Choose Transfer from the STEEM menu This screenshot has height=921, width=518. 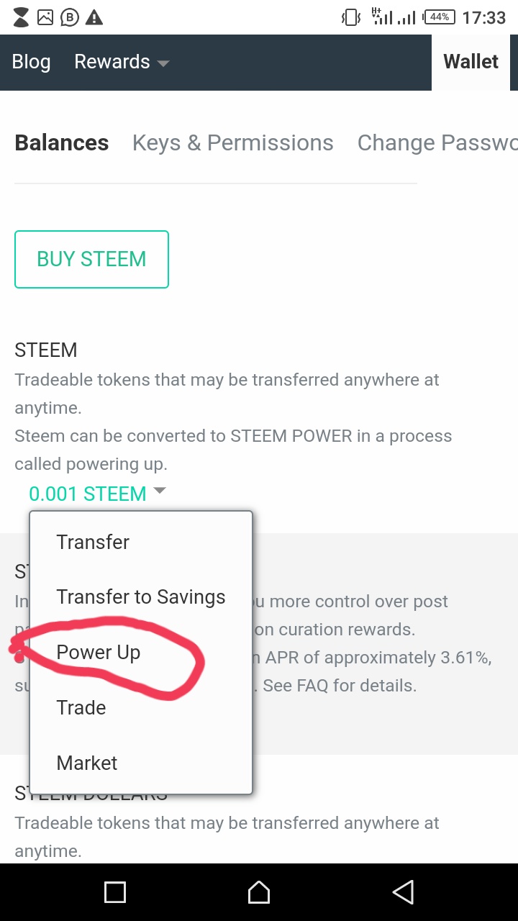pos(93,542)
